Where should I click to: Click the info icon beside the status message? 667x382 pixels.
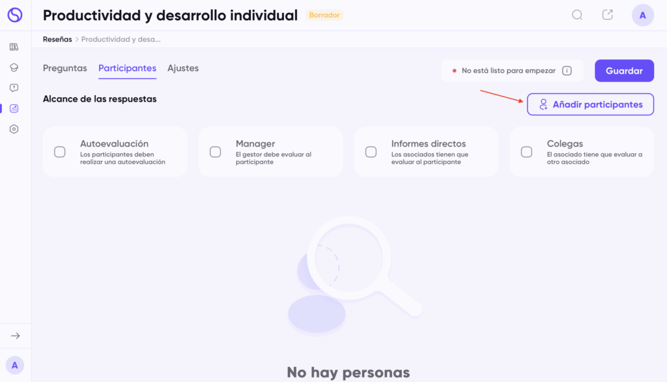click(x=567, y=71)
